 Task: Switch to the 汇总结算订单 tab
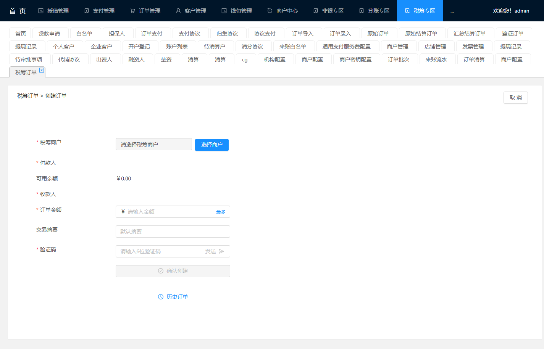coord(470,34)
